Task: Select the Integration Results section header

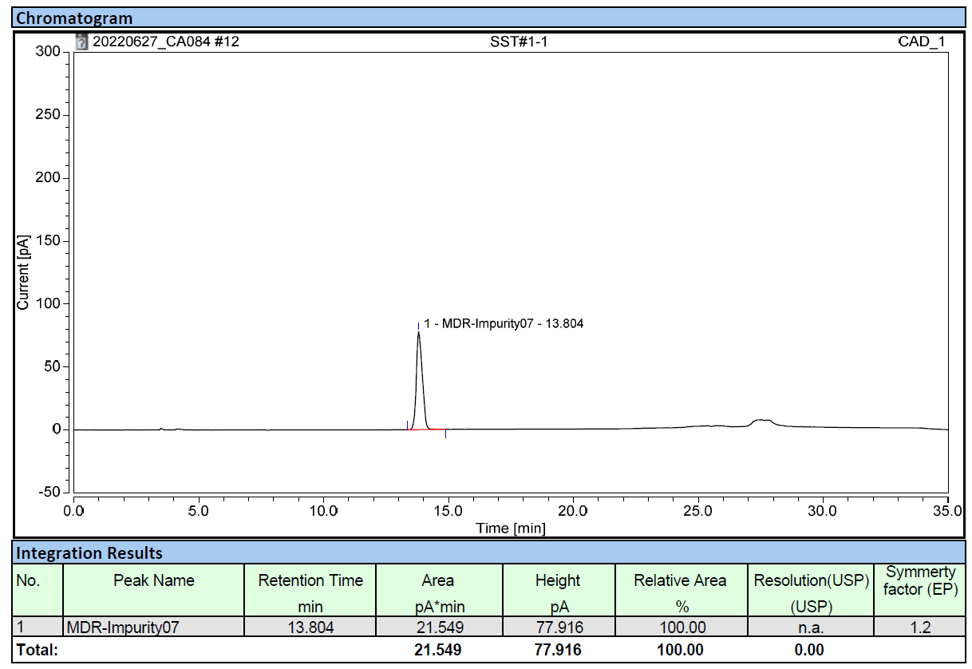Action: [89, 552]
